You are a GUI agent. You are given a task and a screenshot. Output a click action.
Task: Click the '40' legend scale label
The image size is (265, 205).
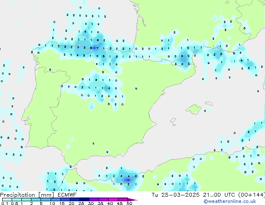110,203
